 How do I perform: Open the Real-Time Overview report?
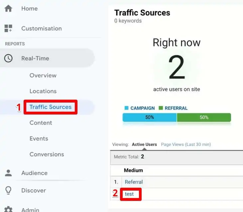click(43, 75)
